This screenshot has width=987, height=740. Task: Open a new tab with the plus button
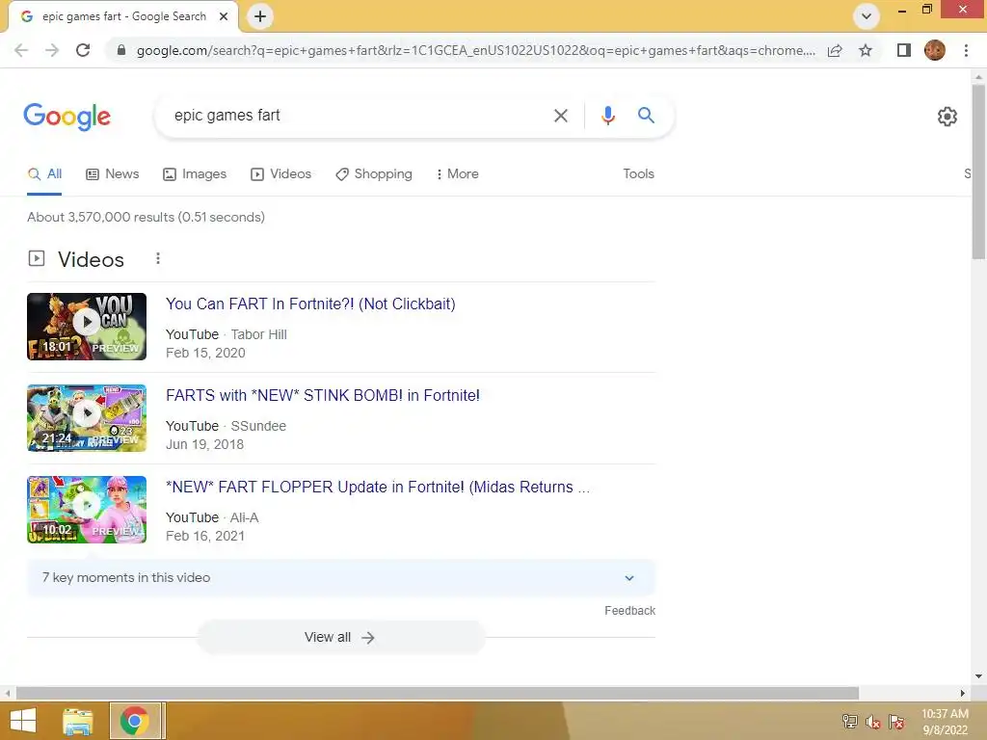(260, 16)
